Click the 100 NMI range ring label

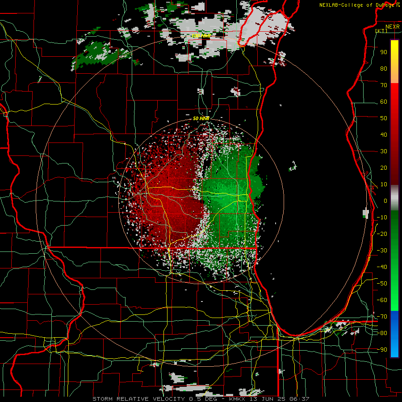pos(201,36)
